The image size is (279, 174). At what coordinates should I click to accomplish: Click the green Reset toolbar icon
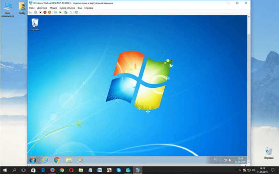(60, 12)
